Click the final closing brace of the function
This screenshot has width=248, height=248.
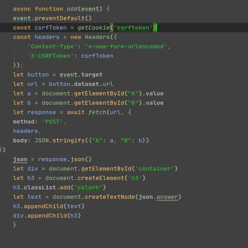[x=15, y=225]
